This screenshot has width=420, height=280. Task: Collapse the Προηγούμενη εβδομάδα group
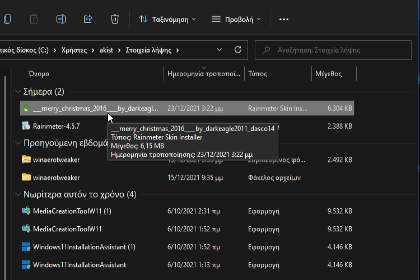pyautogui.click(x=18, y=143)
